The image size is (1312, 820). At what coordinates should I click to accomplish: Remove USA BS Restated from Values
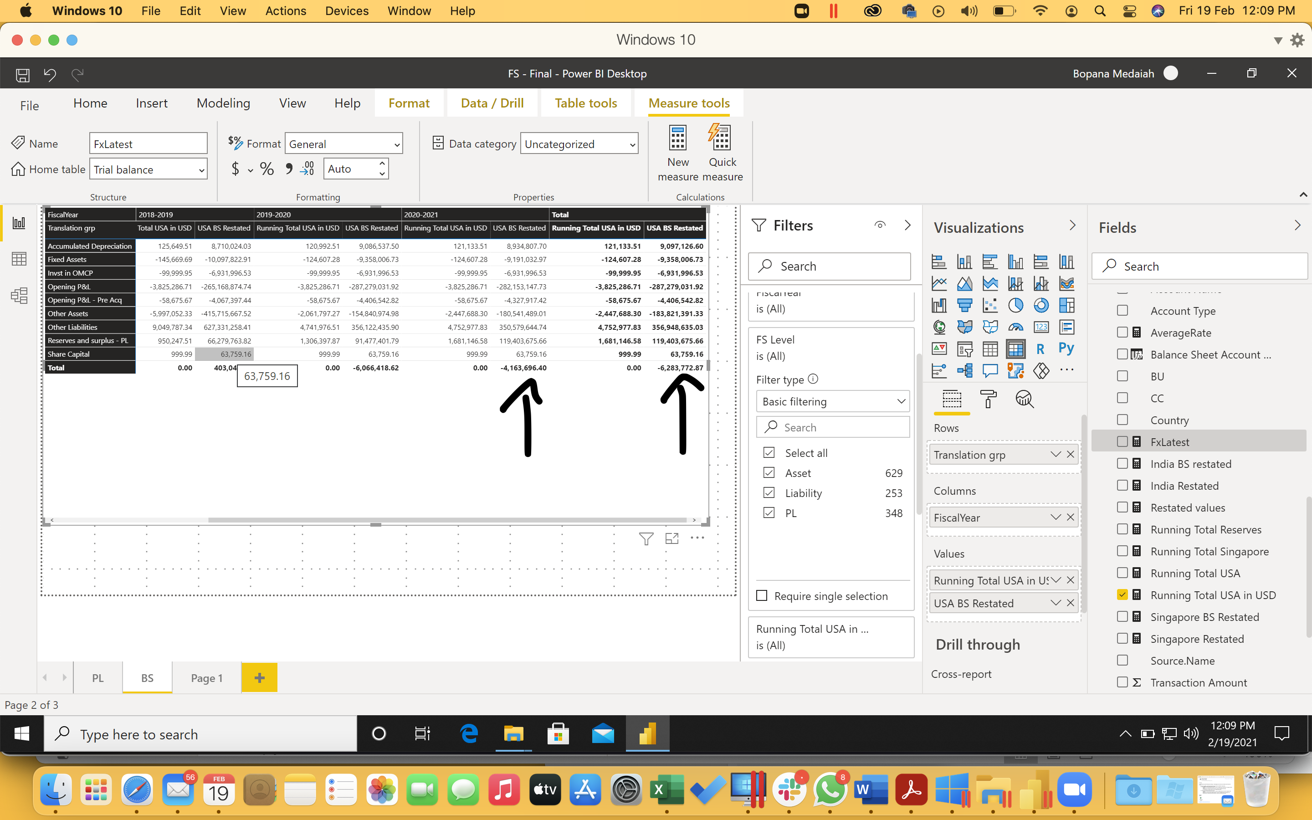1070,603
